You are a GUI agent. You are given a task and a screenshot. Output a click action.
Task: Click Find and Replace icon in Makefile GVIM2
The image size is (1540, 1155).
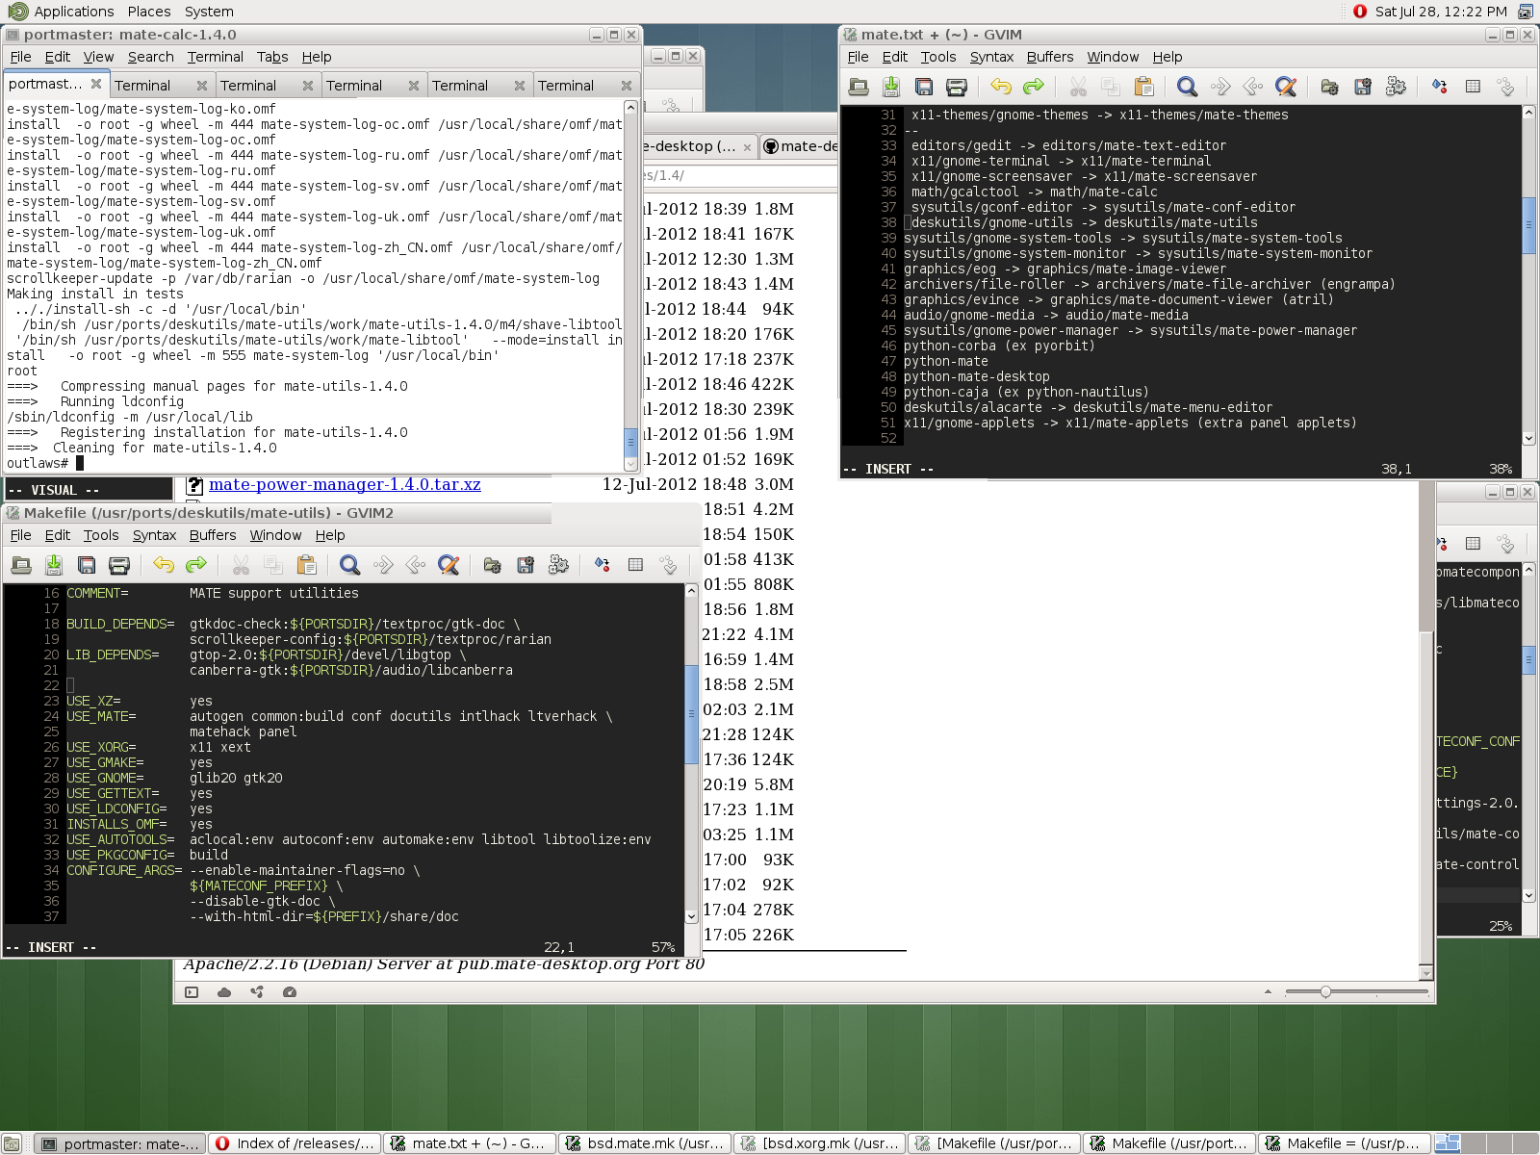[449, 565]
